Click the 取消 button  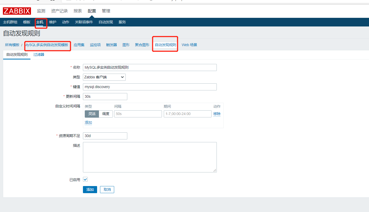(x=107, y=189)
